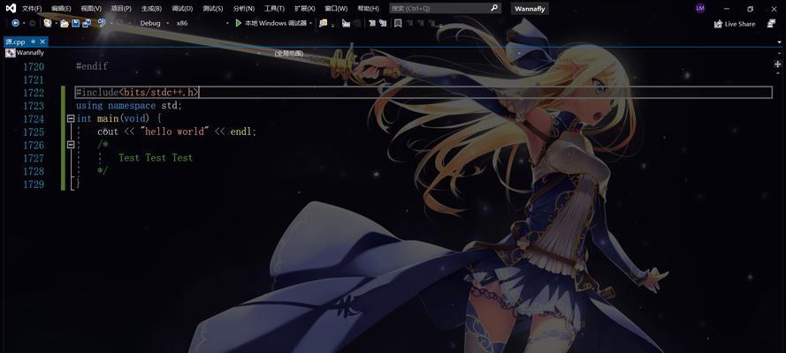This screenshot has height=353, width=786.
Task: Open the 测试(S) menu
Action: point(213,9)
